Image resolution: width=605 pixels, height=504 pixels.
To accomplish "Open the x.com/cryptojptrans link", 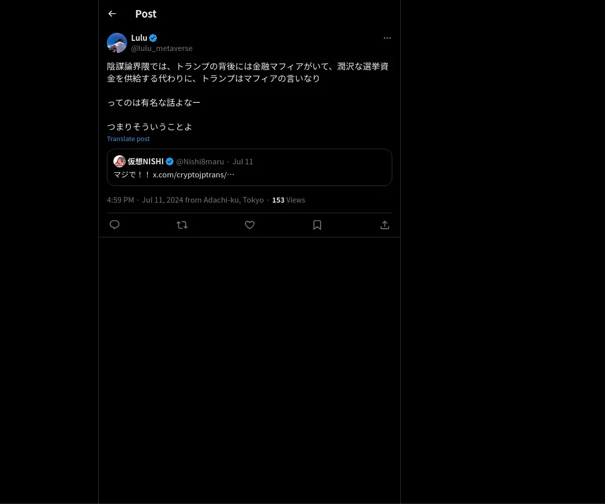I will 194,174.
